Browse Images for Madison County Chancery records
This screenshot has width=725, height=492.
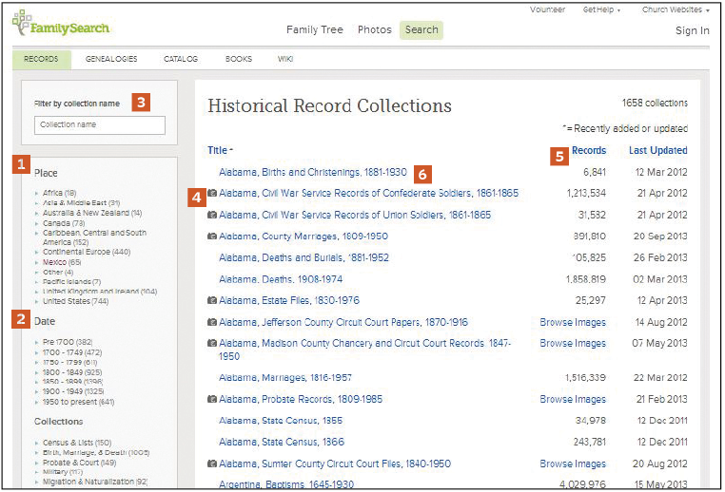coord(573,344)
